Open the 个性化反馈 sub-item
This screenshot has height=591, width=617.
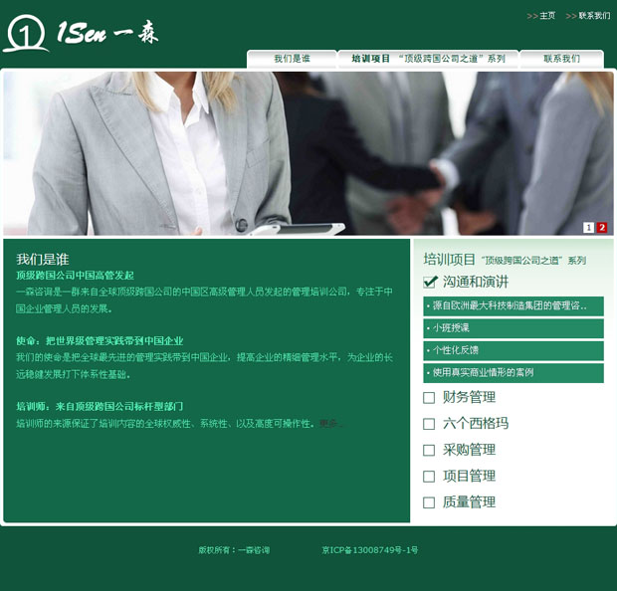point(456,350)
